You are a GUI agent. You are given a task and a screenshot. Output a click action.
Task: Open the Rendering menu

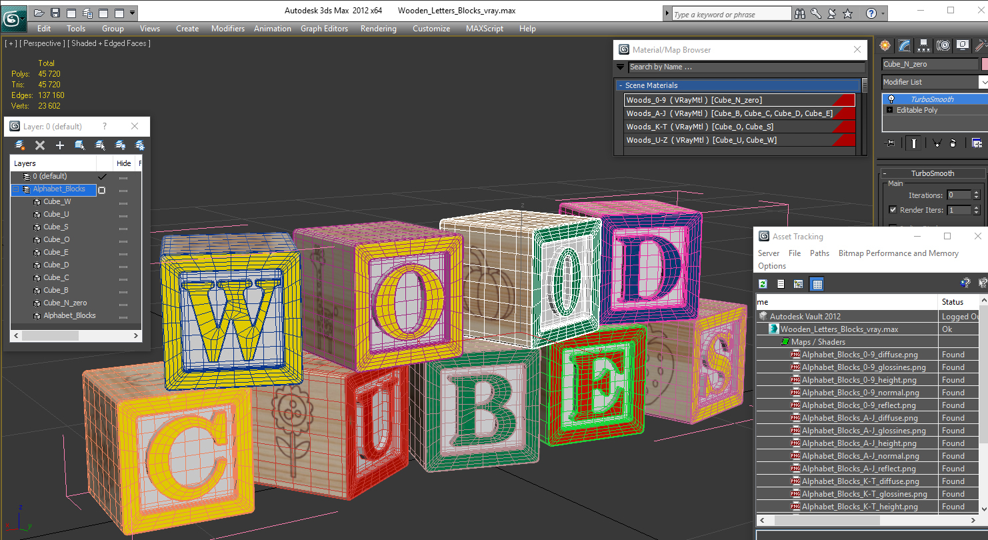point(378,29)
